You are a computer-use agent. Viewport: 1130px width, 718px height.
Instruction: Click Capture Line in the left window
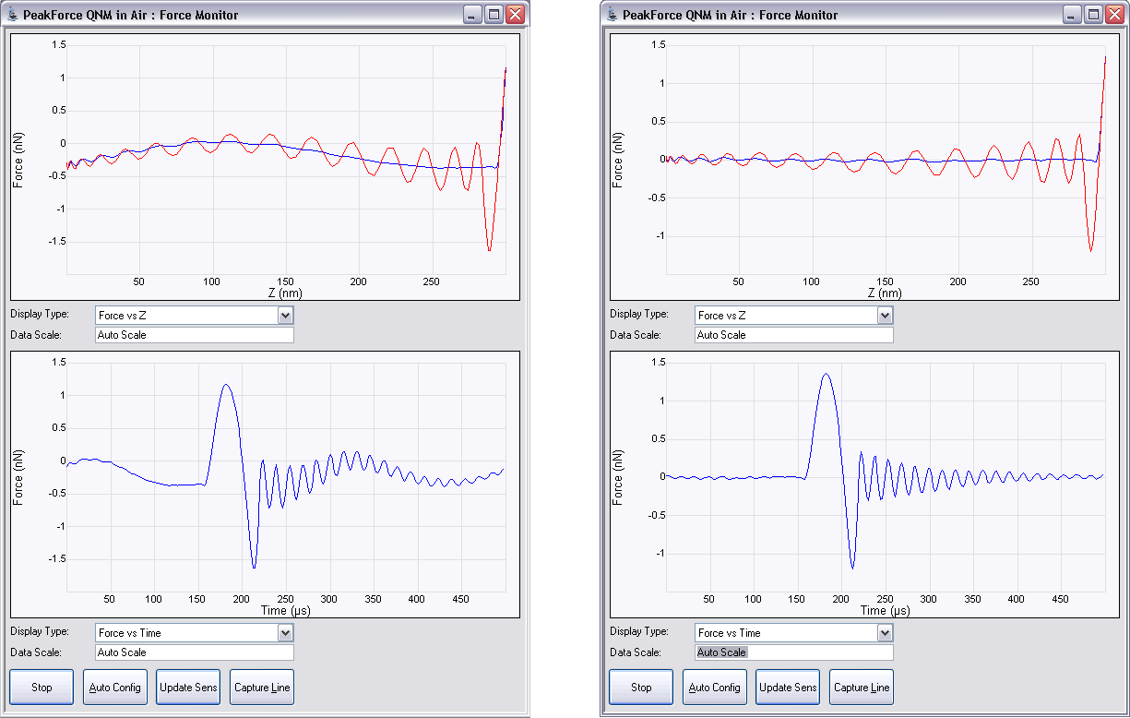(x=261, y=687)
